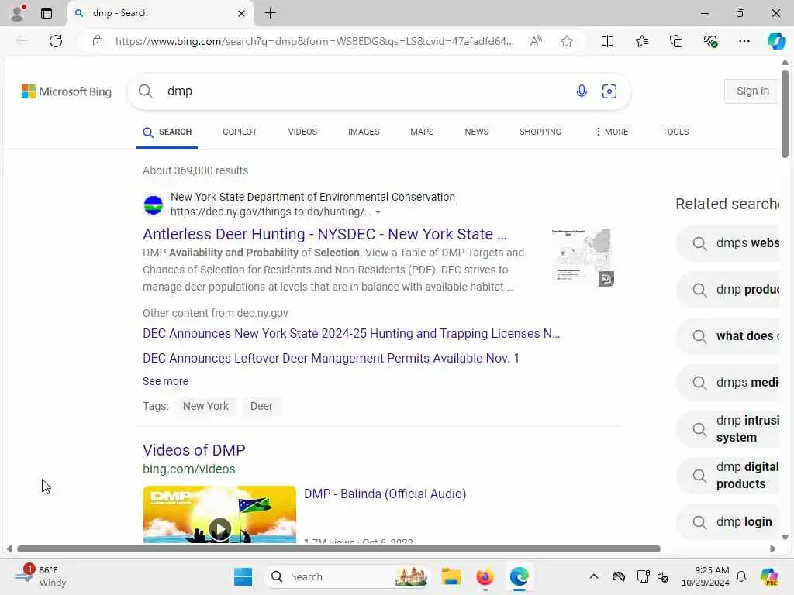The height and width of the screenshot is (595, 794).
Task: Expand the dec.ny.gov URL dropdown arrow
Action: coord(378,212)
